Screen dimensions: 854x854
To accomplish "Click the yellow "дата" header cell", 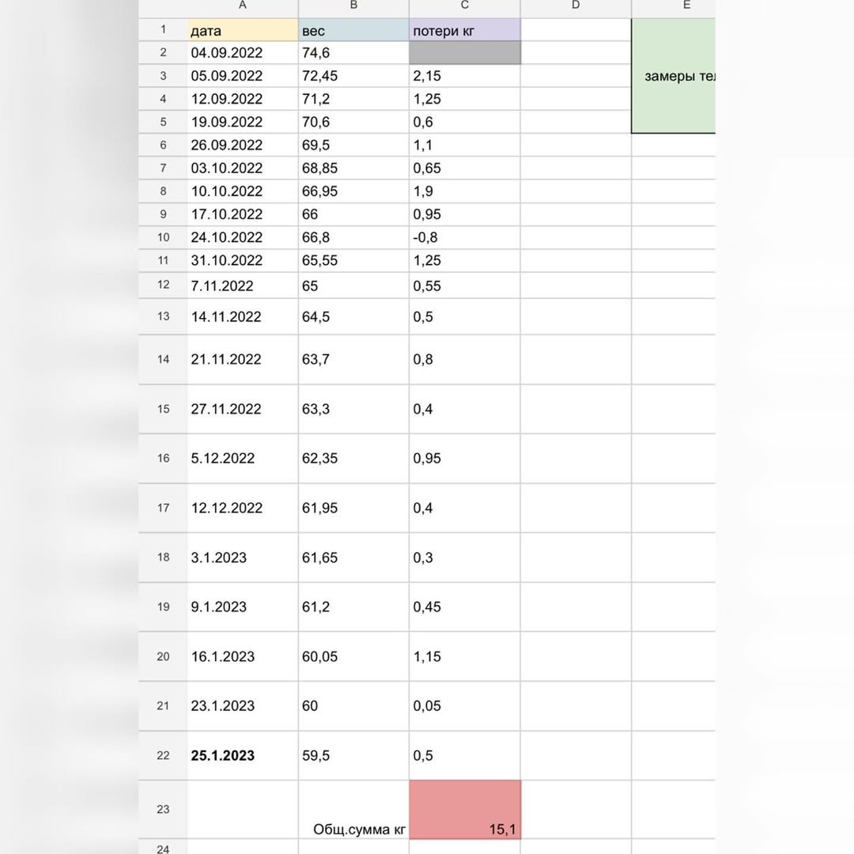I will pyautogui.click(x=243, y=31).
